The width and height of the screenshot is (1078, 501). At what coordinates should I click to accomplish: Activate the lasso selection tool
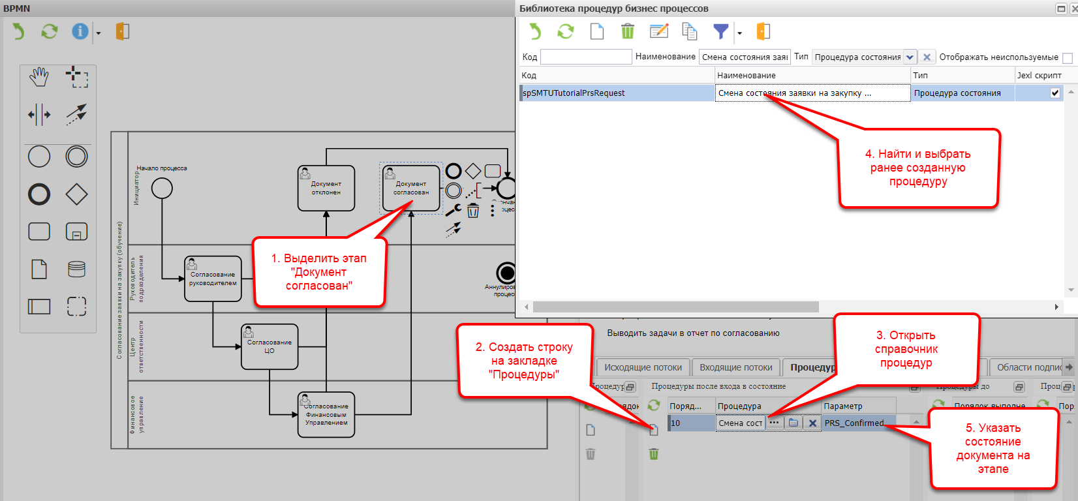click(x=76, y=77)
